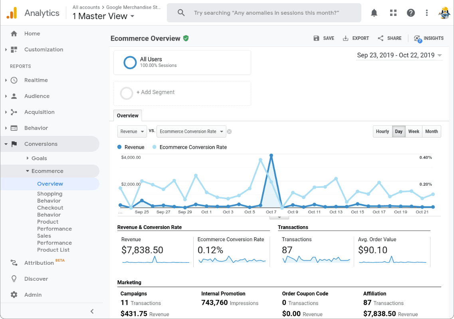Expand the Goals section in sidebar
The height and width of the screenshot is (319, 454).
39,158
